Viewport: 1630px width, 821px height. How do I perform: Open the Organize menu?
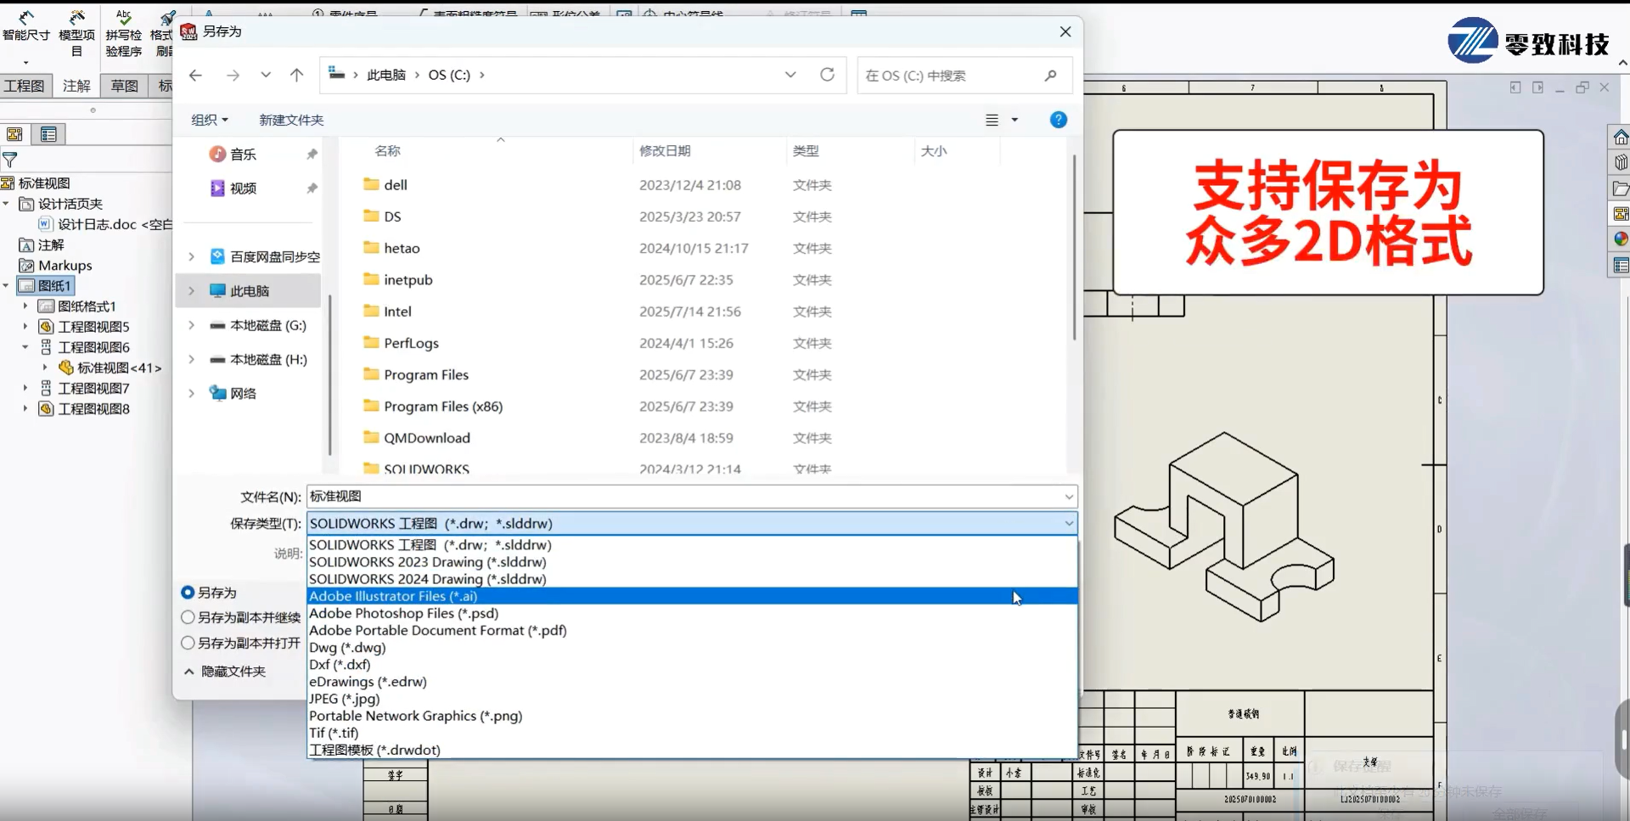click(210, 120)
